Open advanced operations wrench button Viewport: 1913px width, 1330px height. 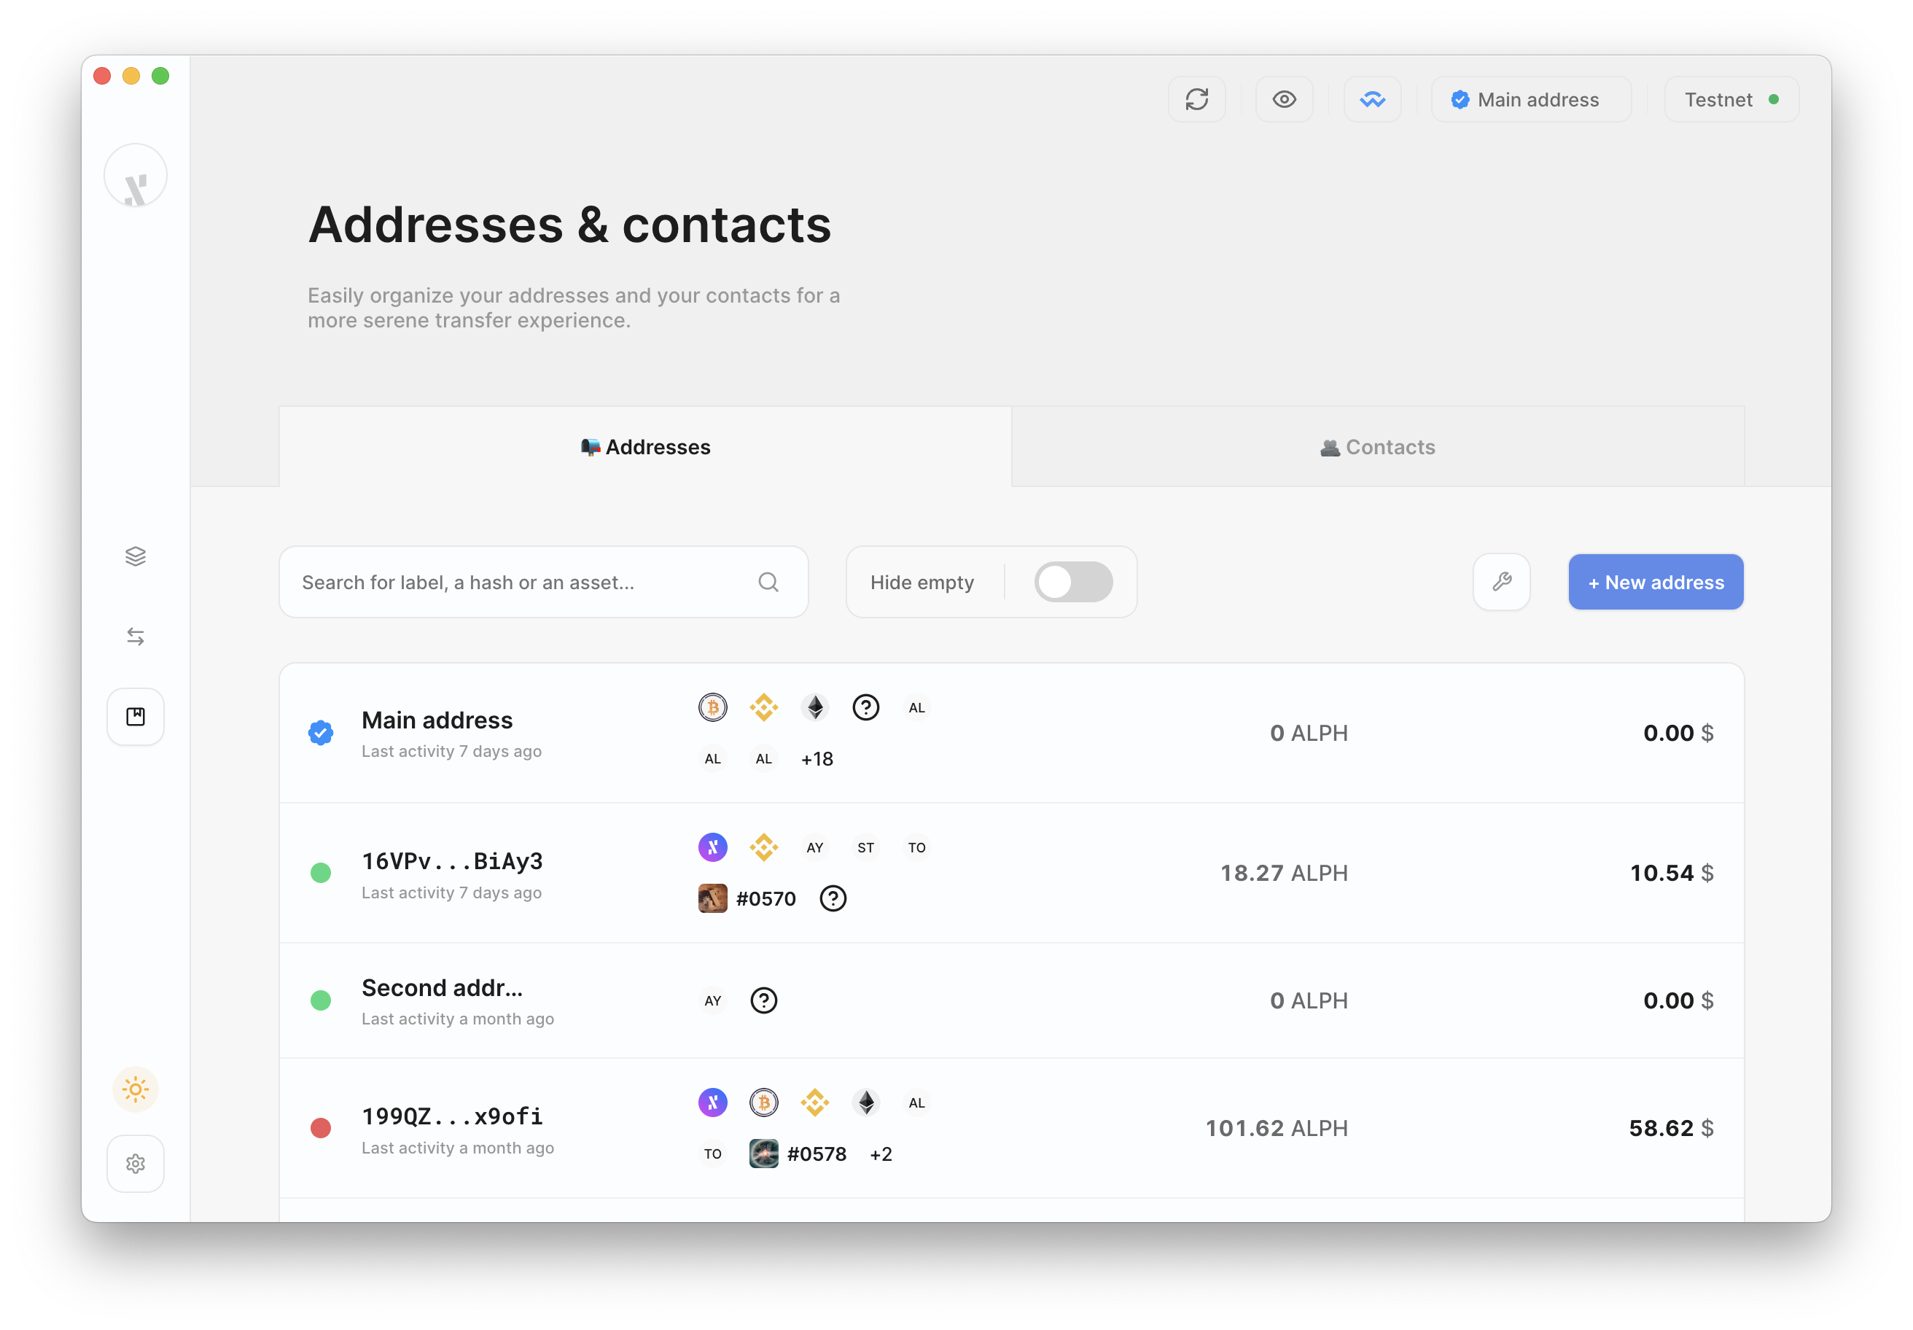pyautogui.click(x=1501, y=583)
